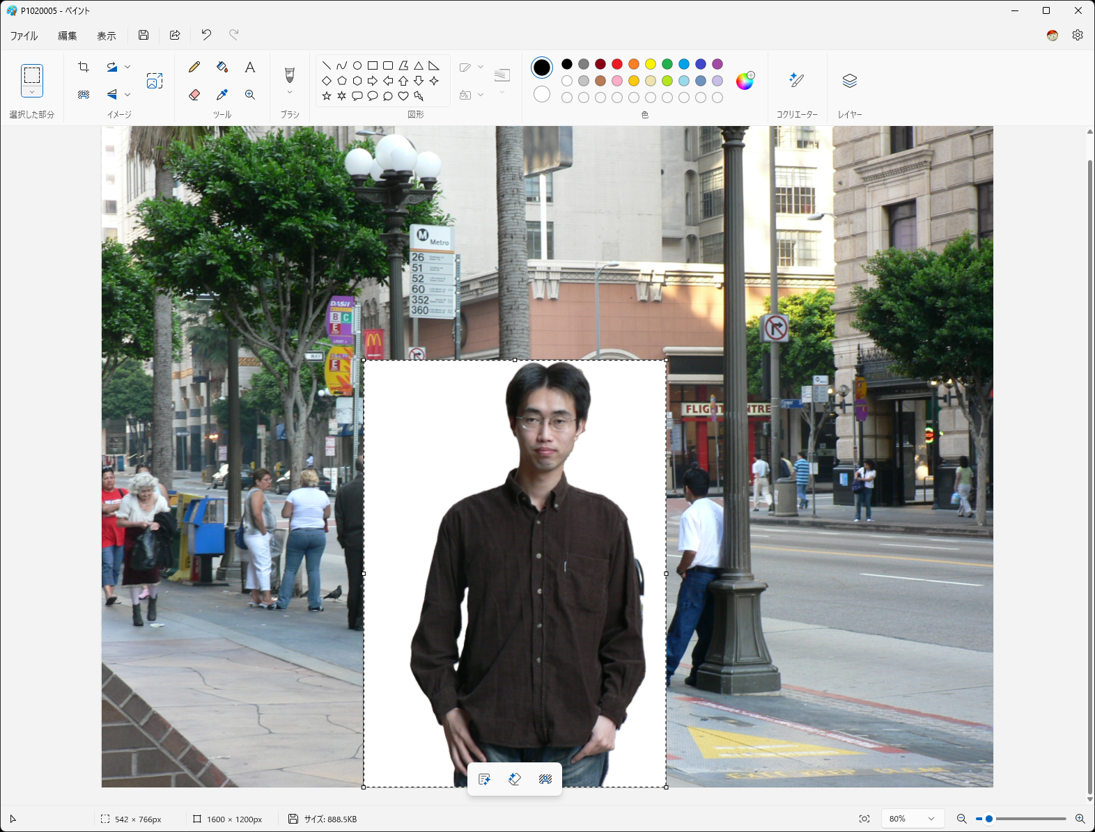Click the Undo button
1095x832 pixels.
[x=206, y=35]
